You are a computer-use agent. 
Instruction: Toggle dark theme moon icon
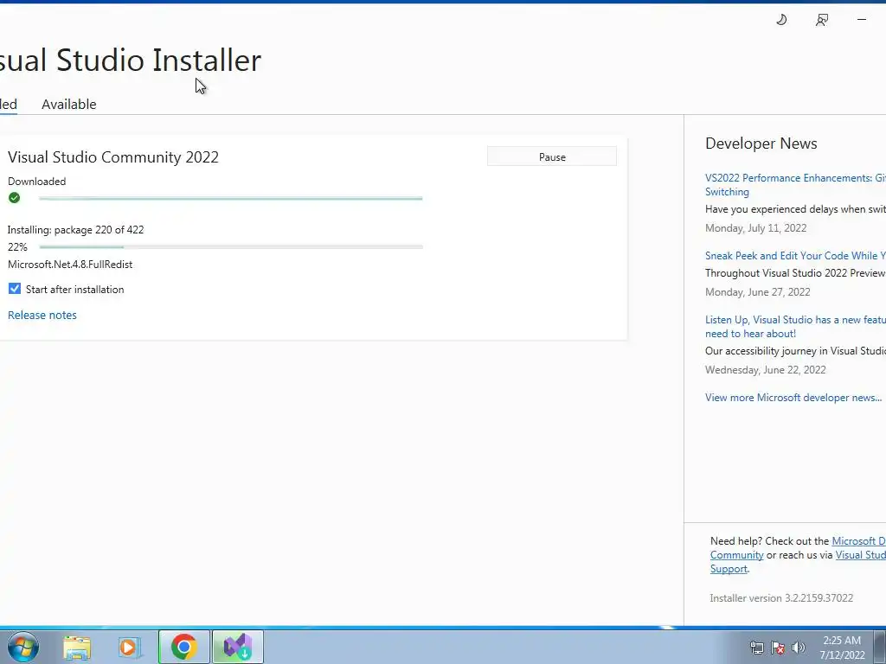point(781,20)
